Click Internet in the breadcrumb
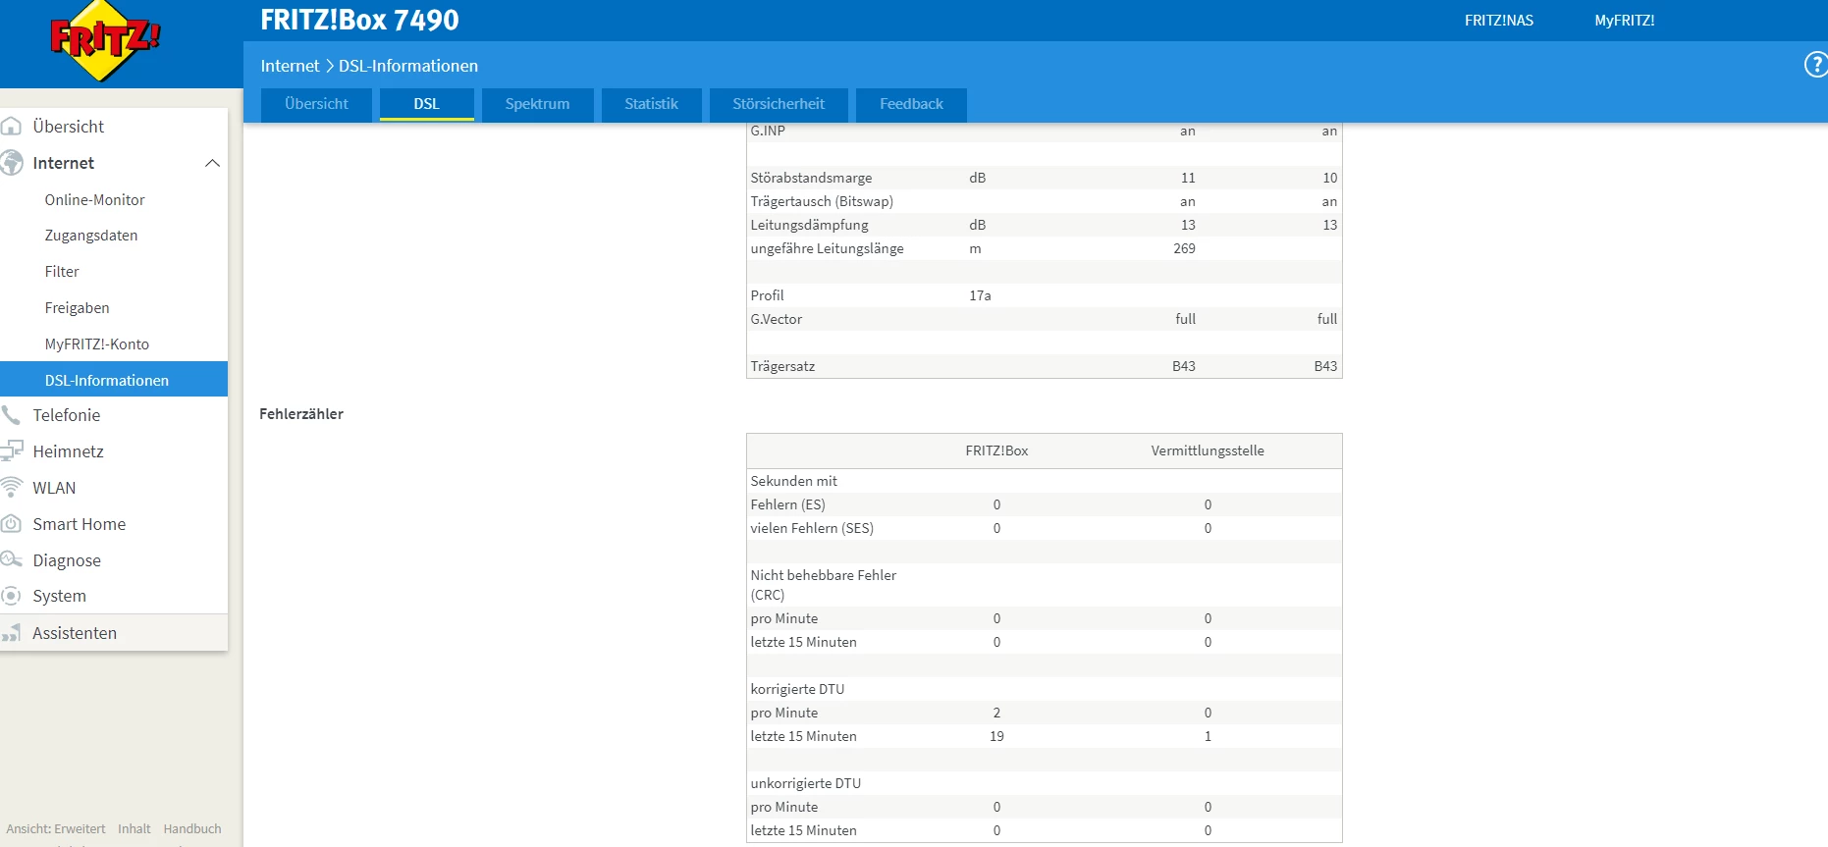Image resolution: width=1828 pixels, height=847 pixels. click(290, 66)
